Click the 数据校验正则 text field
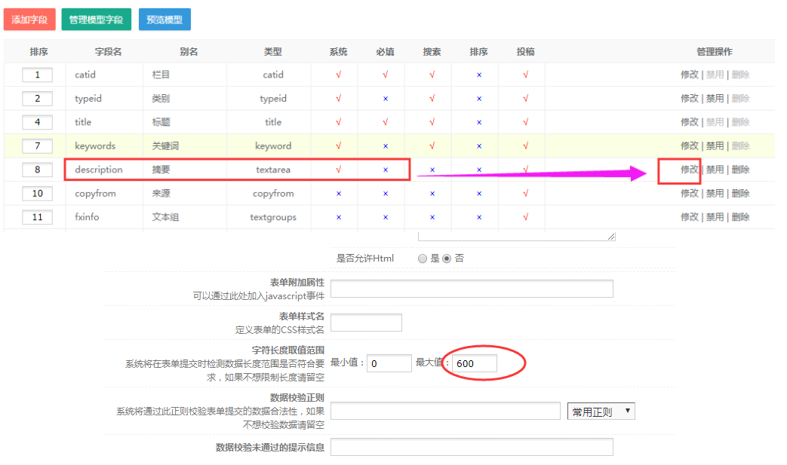787x465 pixels. tap(445, 411)
